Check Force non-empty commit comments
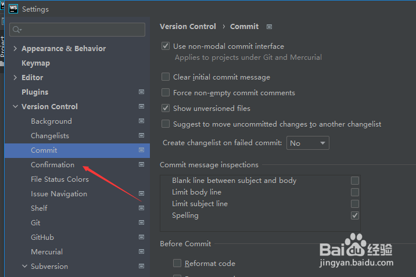 tap(166, 92)
